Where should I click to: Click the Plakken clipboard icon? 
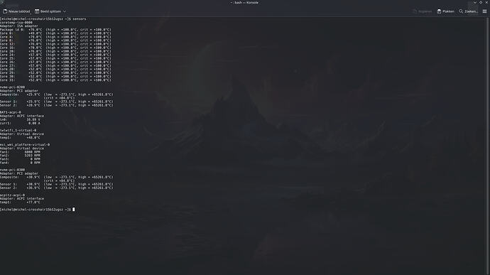pyautogui.click(x=439, y=11)
